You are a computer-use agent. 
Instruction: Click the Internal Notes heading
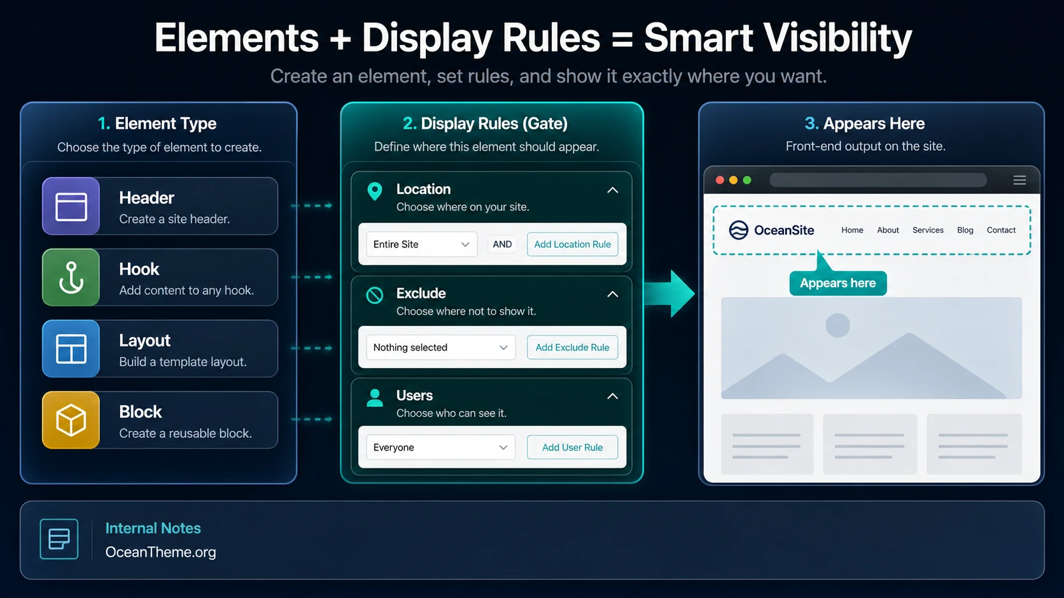153,528
